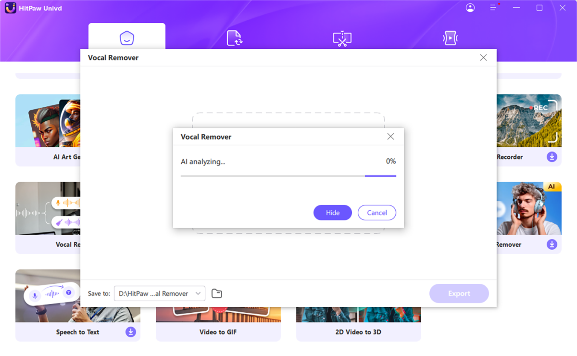
Task: Expand the Save to folder dropdown
Action: pyautogui.click(x=160, y=293)
